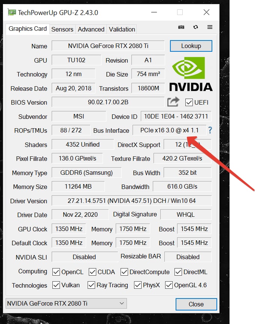Minimize the GPU-Z window
255x324 pixels.
[154, 12]
